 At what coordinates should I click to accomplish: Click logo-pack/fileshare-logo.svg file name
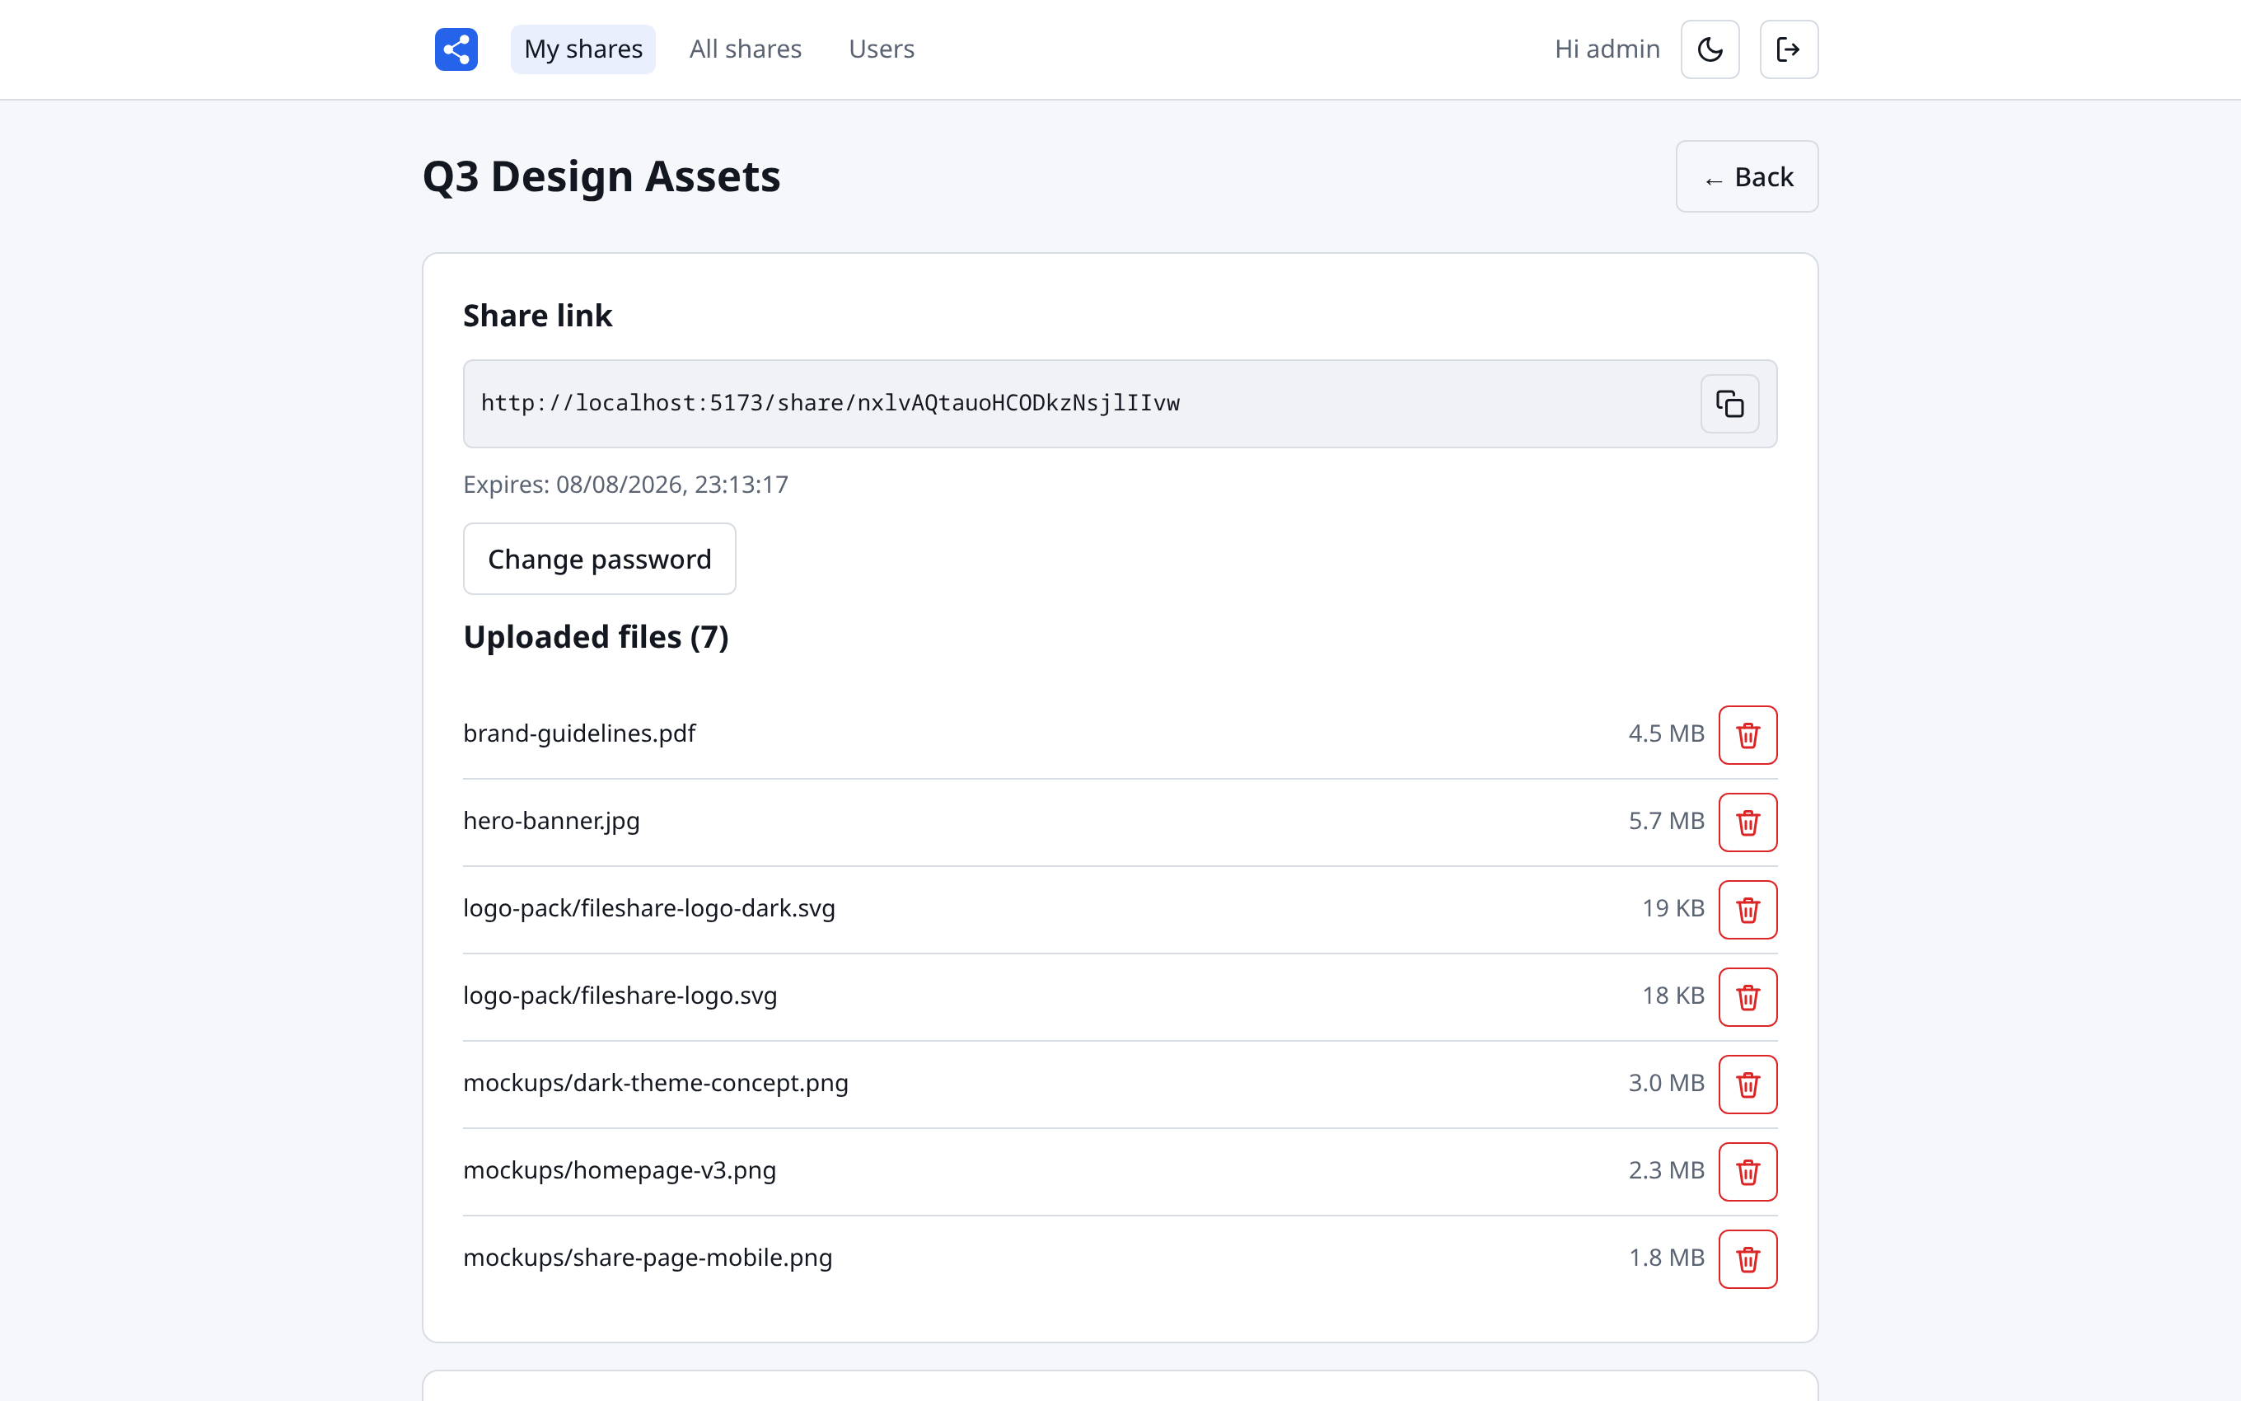[x=620, y=996]
